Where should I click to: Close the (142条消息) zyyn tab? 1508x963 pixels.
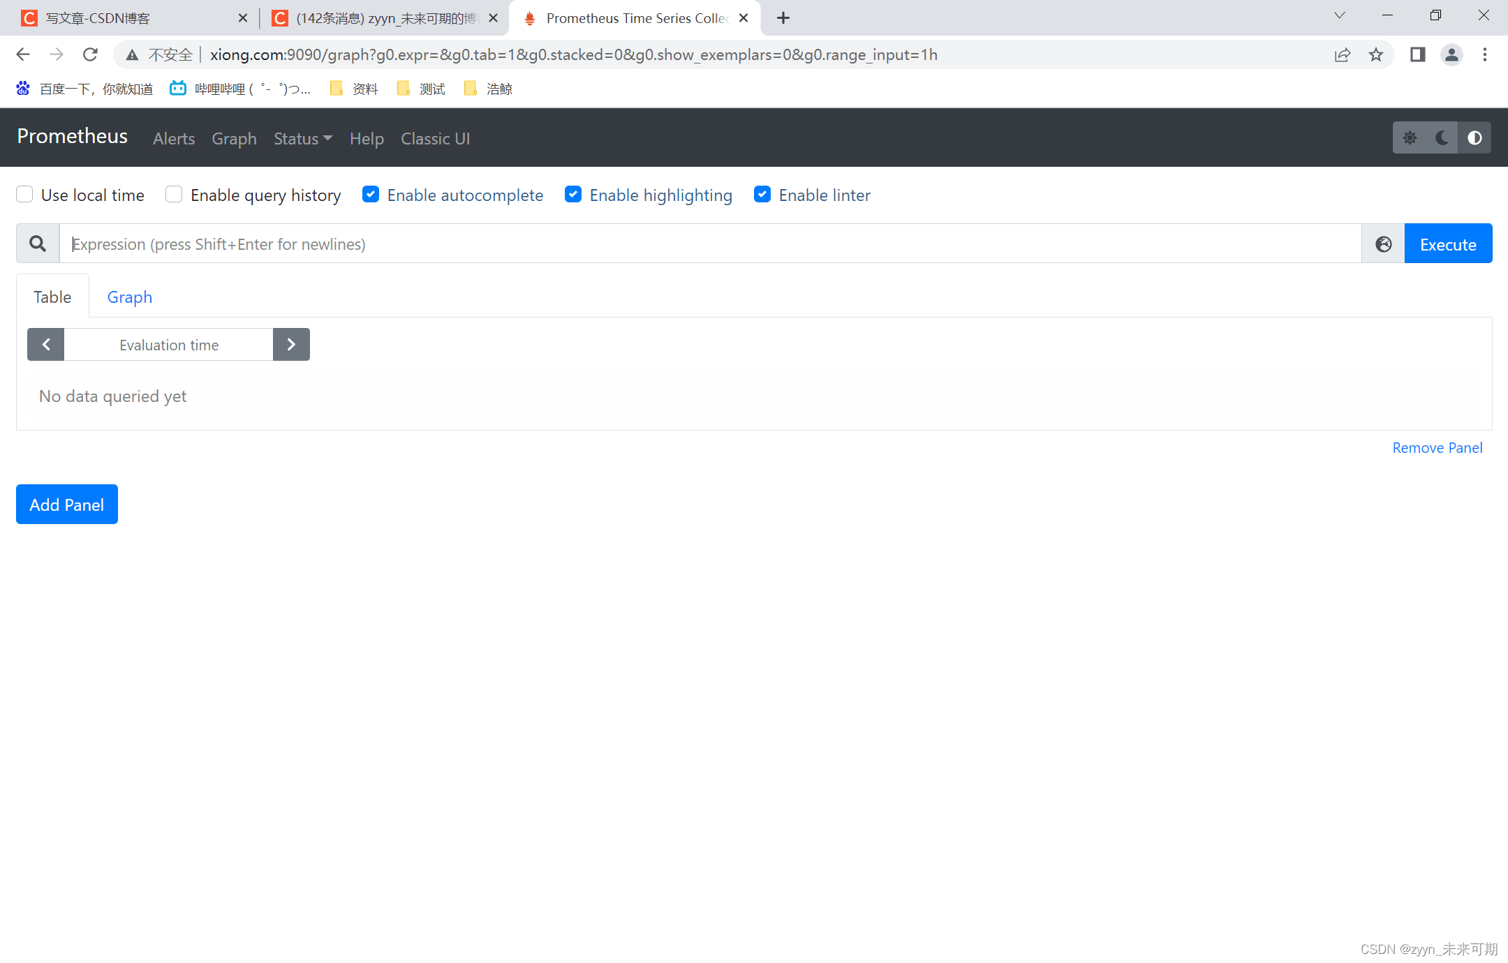tap(493, 18)
